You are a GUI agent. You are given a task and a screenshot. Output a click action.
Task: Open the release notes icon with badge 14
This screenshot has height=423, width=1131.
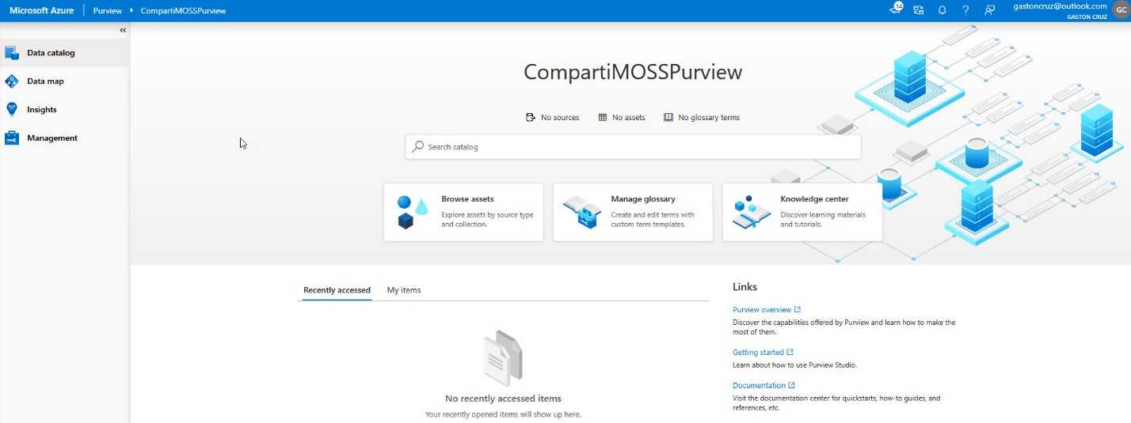(896, 10)
